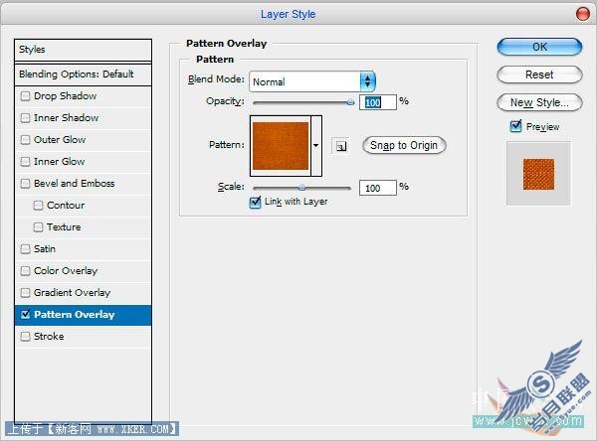Click the Opacity slider handle
Screen dimensions: 597x441
coord(350,102)
